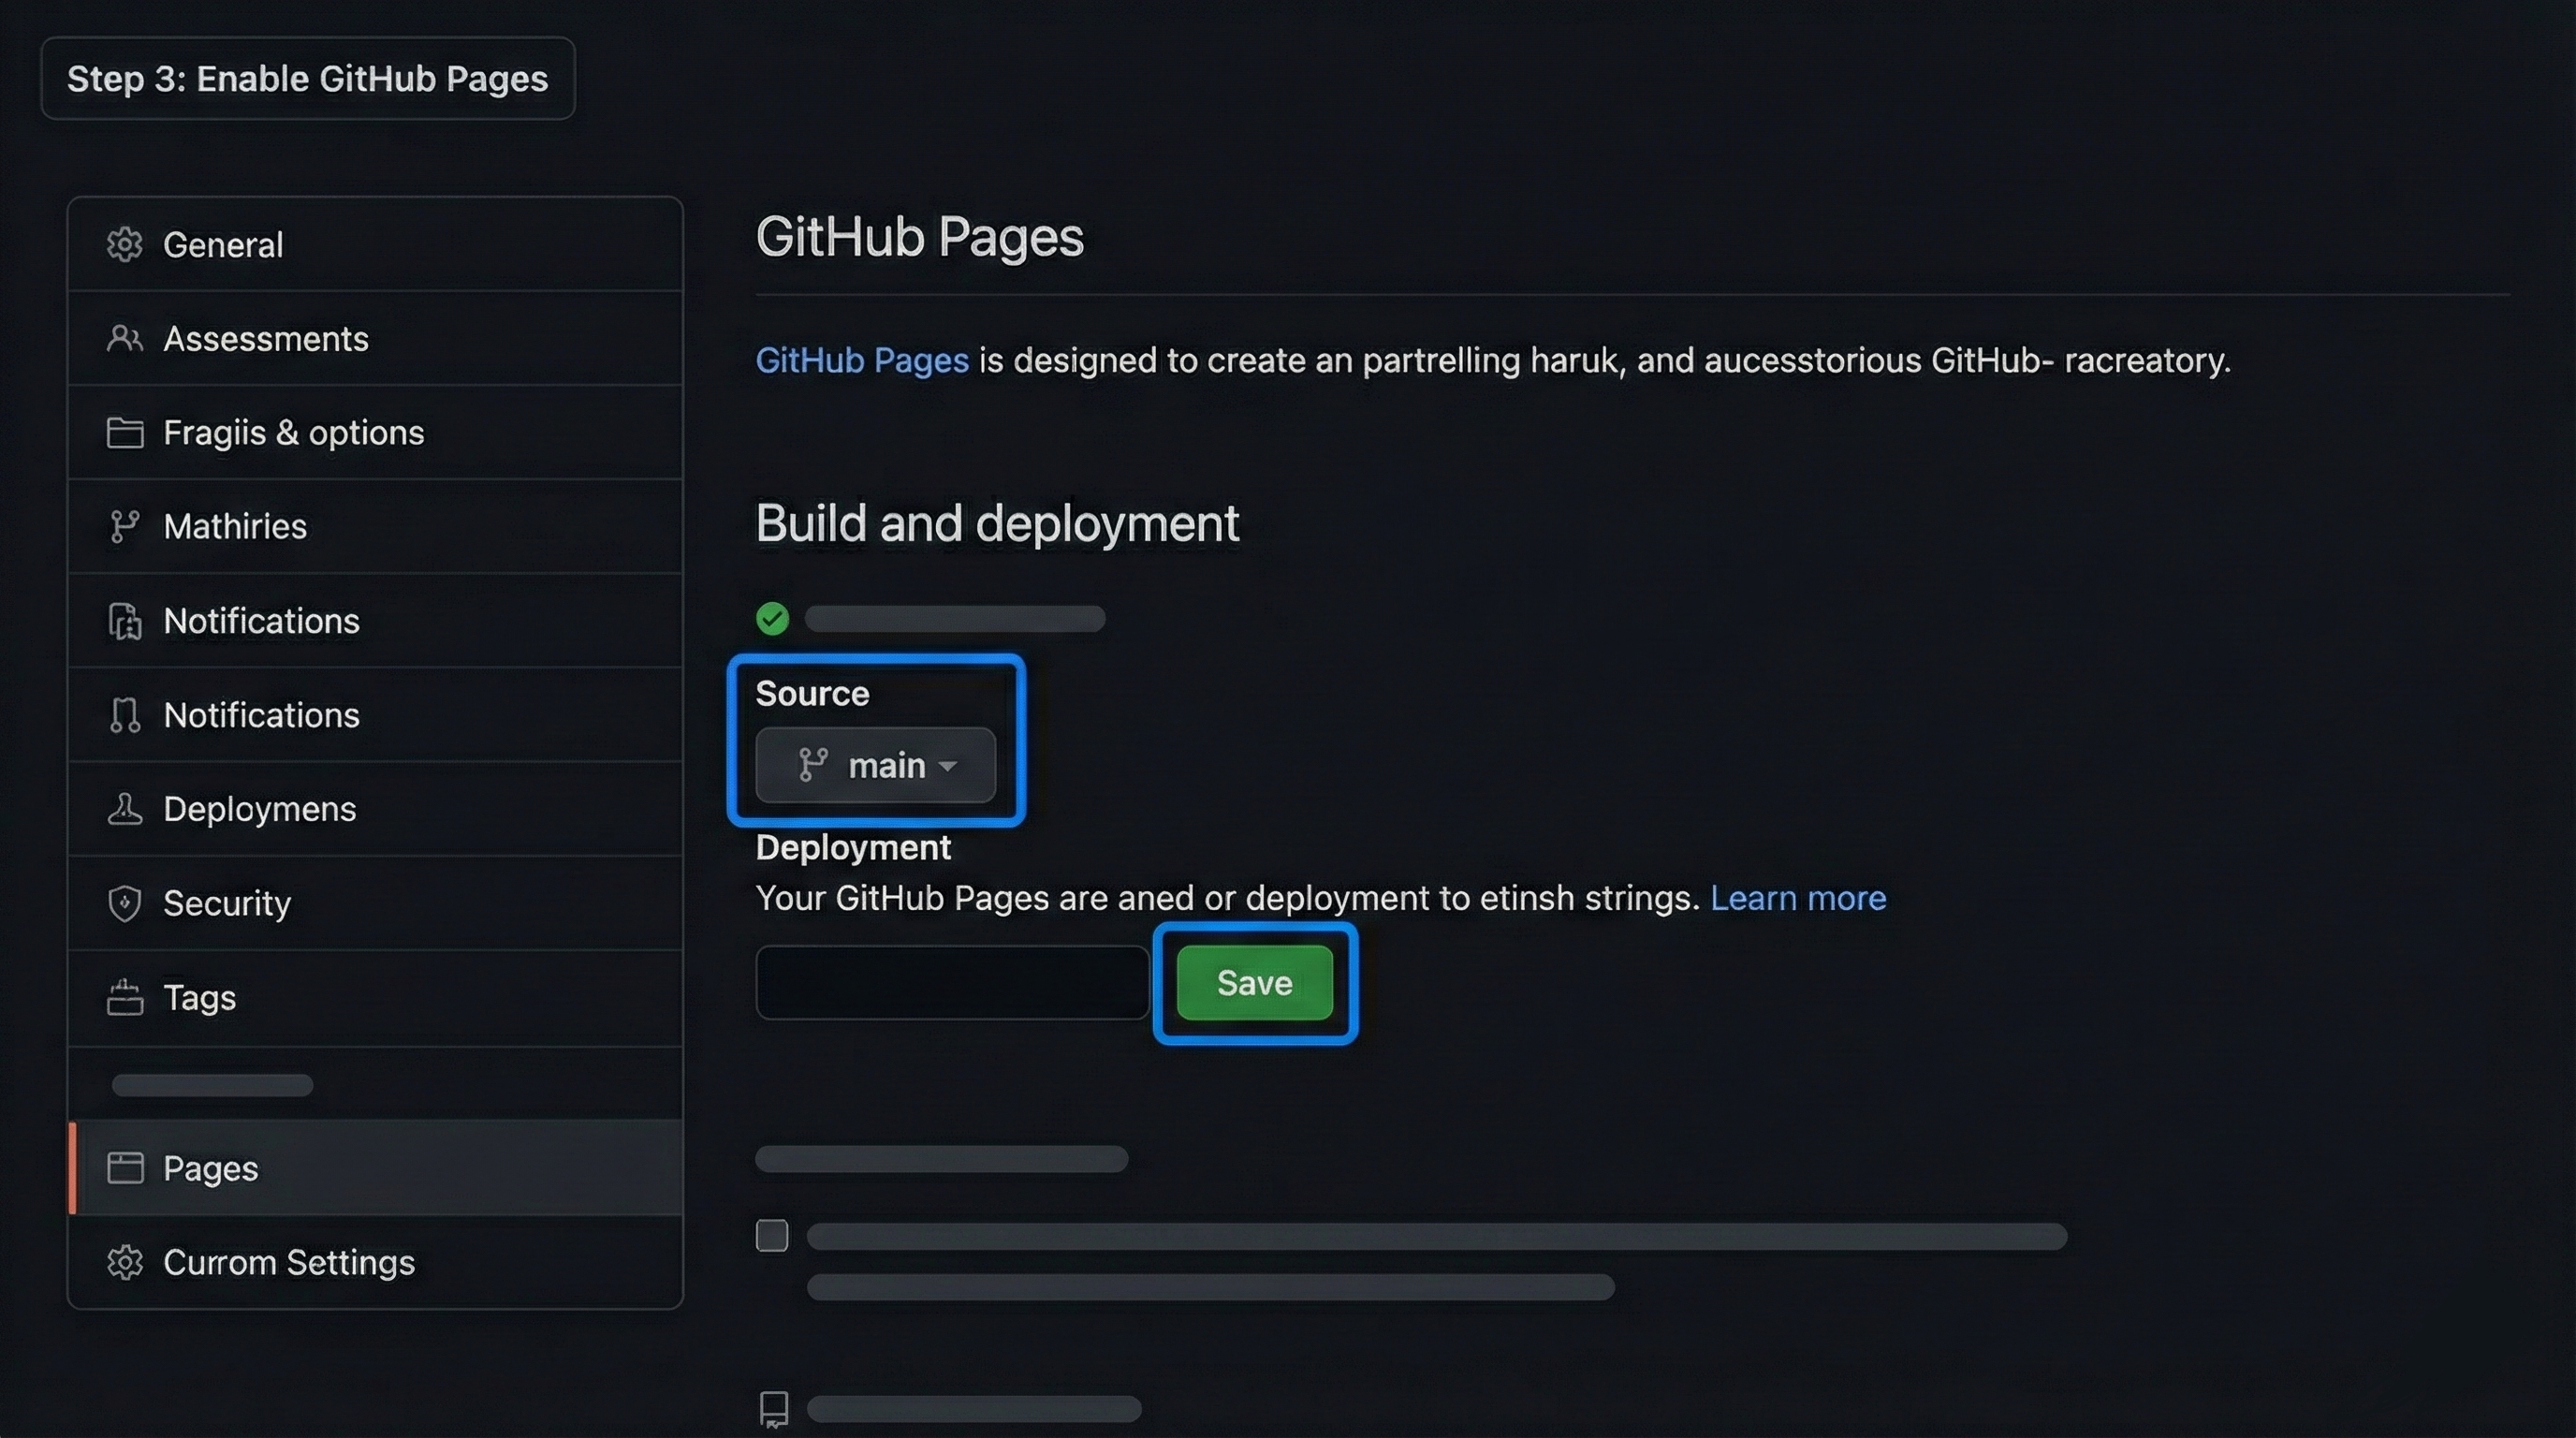Click the Deployment label
The image size is (2576, 1438).
853,847
